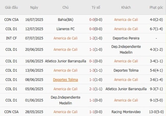This screenshot has width=166, height=116.
Task: Select the Ngày column header
Action: (34, 7)
